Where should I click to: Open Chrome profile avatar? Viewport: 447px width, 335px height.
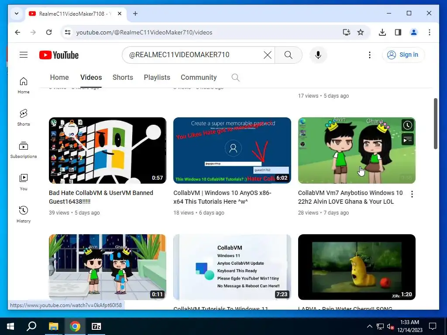(414, 32)
